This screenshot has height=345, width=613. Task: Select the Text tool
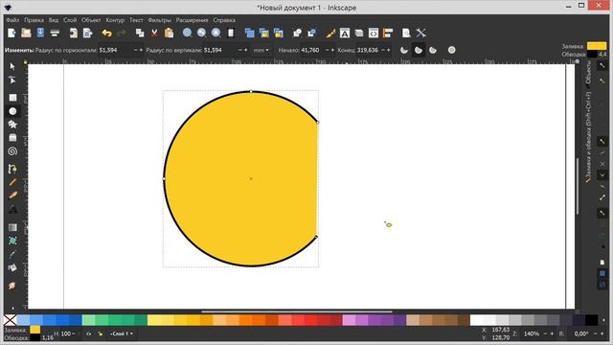[x=12, y=209]
